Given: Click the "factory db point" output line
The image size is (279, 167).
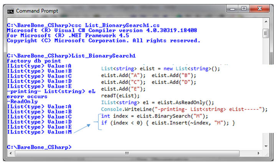Looking at the screenshot, I should (34, 61).
